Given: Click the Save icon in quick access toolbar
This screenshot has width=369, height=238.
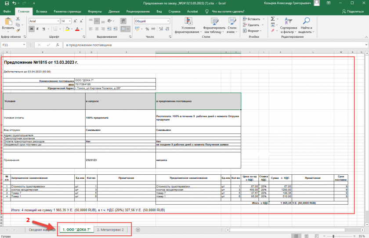Looking at the screenshot, I should pyautogui.click(x=7, y=3).
